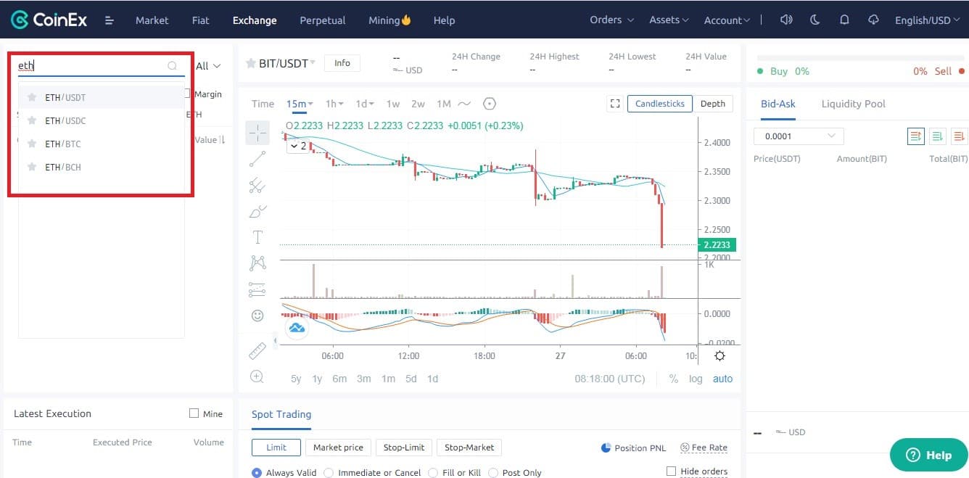Open the Mining menu
The height and width of the screenshot is (478, 969).
[x=389, y=20]
